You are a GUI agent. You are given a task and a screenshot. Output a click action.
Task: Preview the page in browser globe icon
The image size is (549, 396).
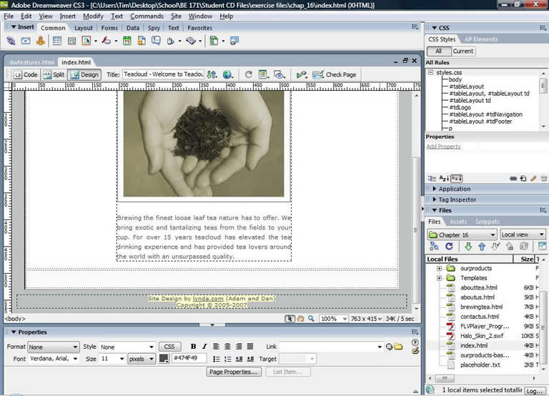pos(227,74)
